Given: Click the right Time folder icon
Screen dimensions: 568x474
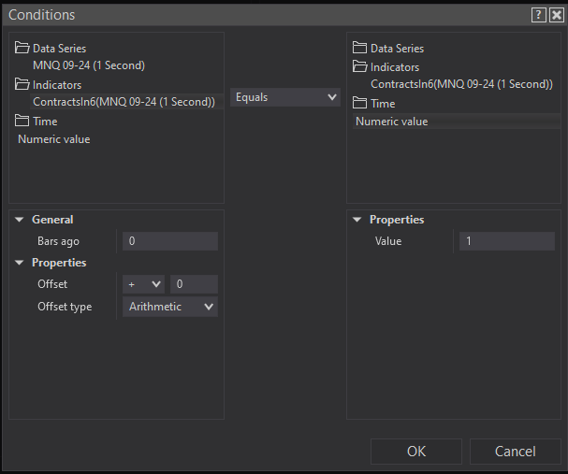Looking at the screenshot, I should click(360, 104).
